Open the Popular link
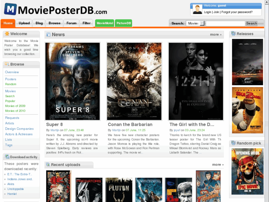The width and height of the screenshot is (269, 202). point(10,101)
